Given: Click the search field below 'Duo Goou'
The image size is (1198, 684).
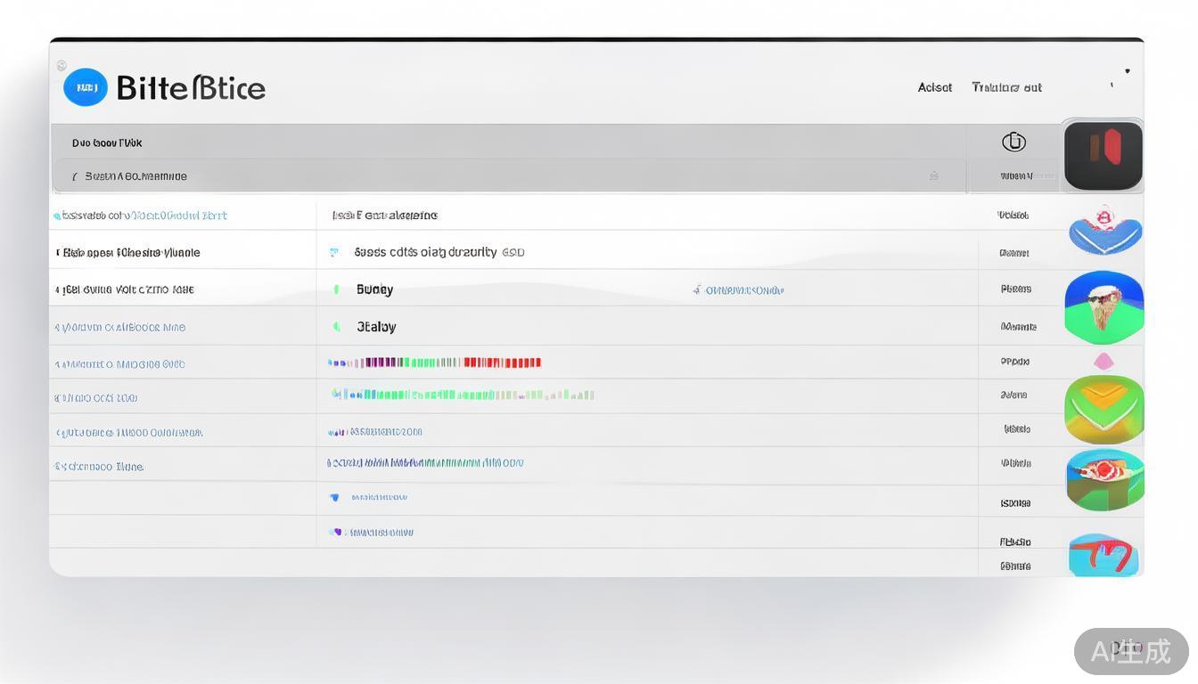Looking at the screenshot, I should pyautogui.click(x=499, y=176).
